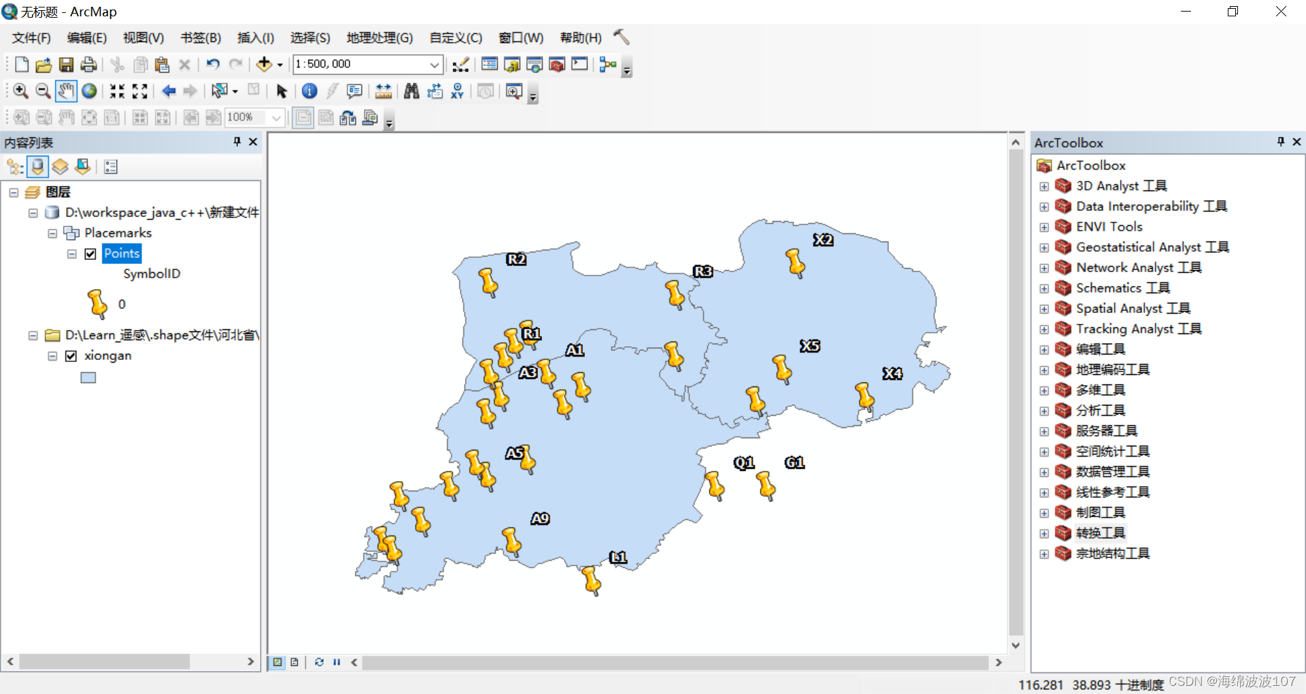1306x694 pixels.
Task: Zoom to the Full Extent globe
Action: click(x=89, y=91)
